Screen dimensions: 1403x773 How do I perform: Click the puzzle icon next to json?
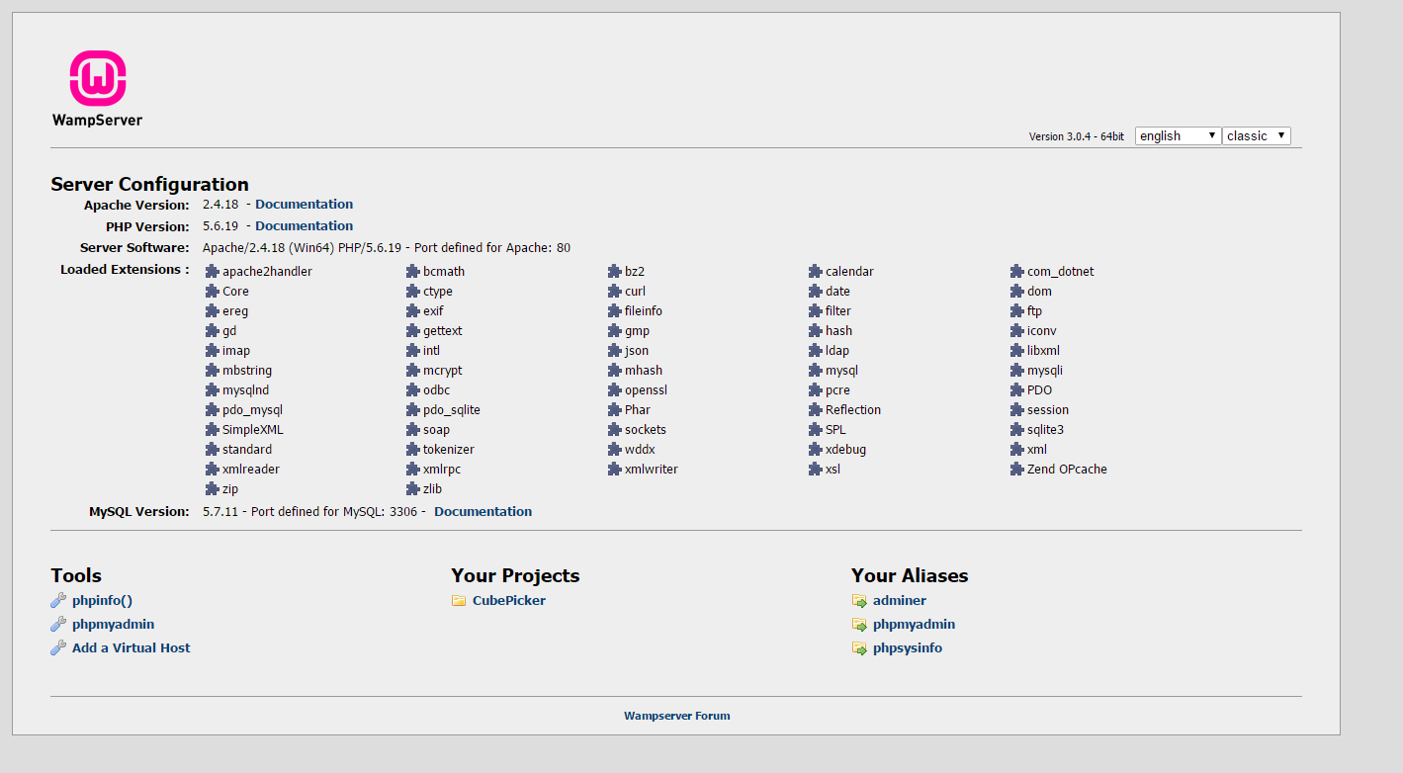[x=615, y=351]
